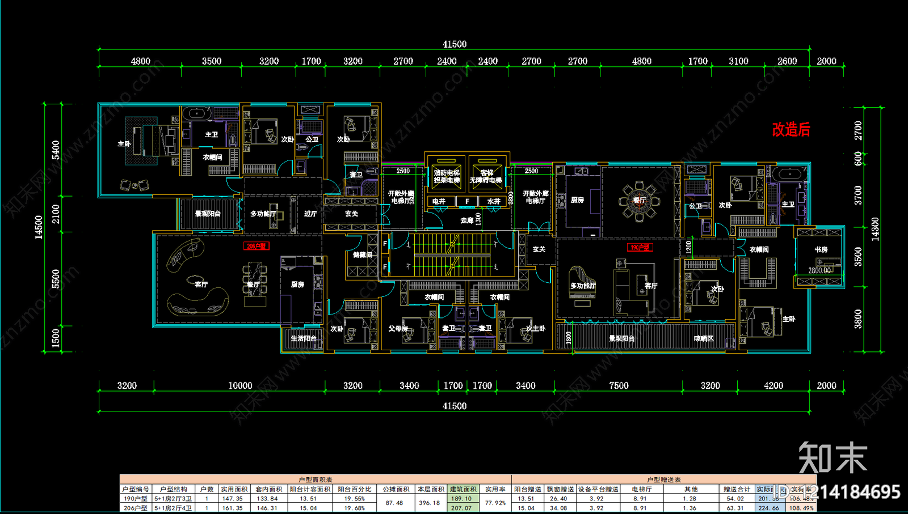Select the 14300 vertical dimension on right

click(875, 229)
